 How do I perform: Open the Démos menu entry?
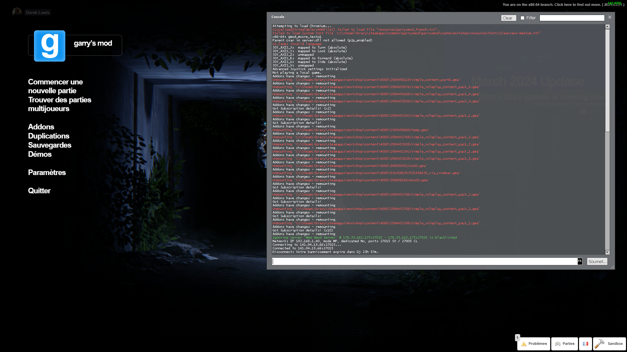40,154
